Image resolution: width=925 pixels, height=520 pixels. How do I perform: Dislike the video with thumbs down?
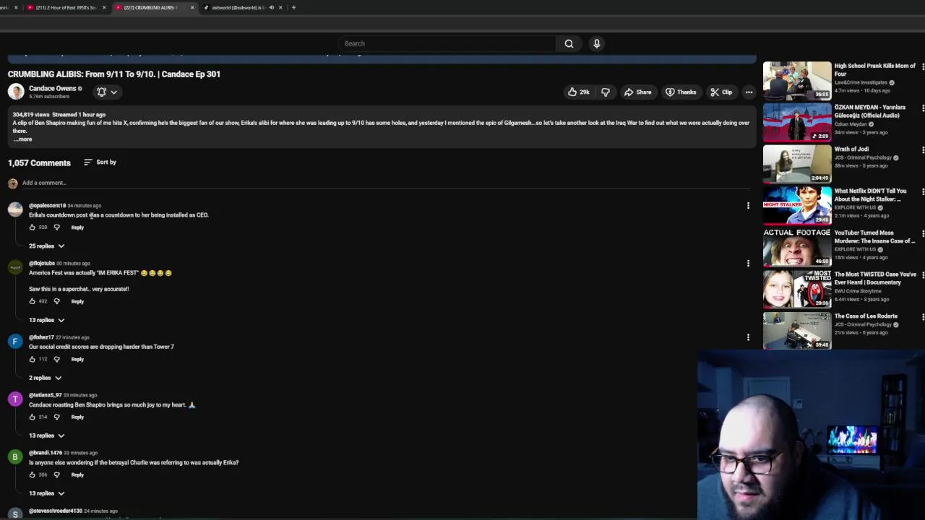tap(606, 92)
